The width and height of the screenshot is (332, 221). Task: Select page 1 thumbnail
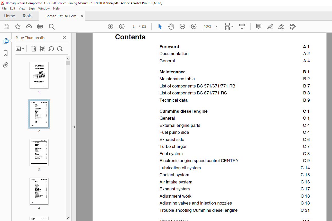click(39, 75)
